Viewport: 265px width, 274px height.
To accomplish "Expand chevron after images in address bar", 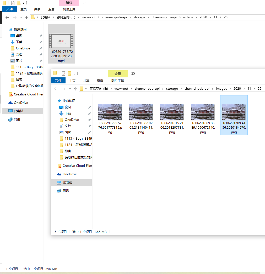I will [230, 89].
